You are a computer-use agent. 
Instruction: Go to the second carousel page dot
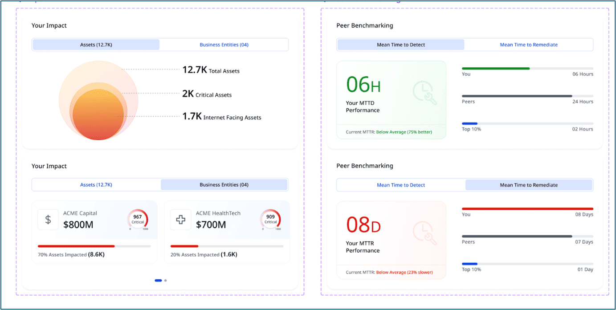(166, 281)
